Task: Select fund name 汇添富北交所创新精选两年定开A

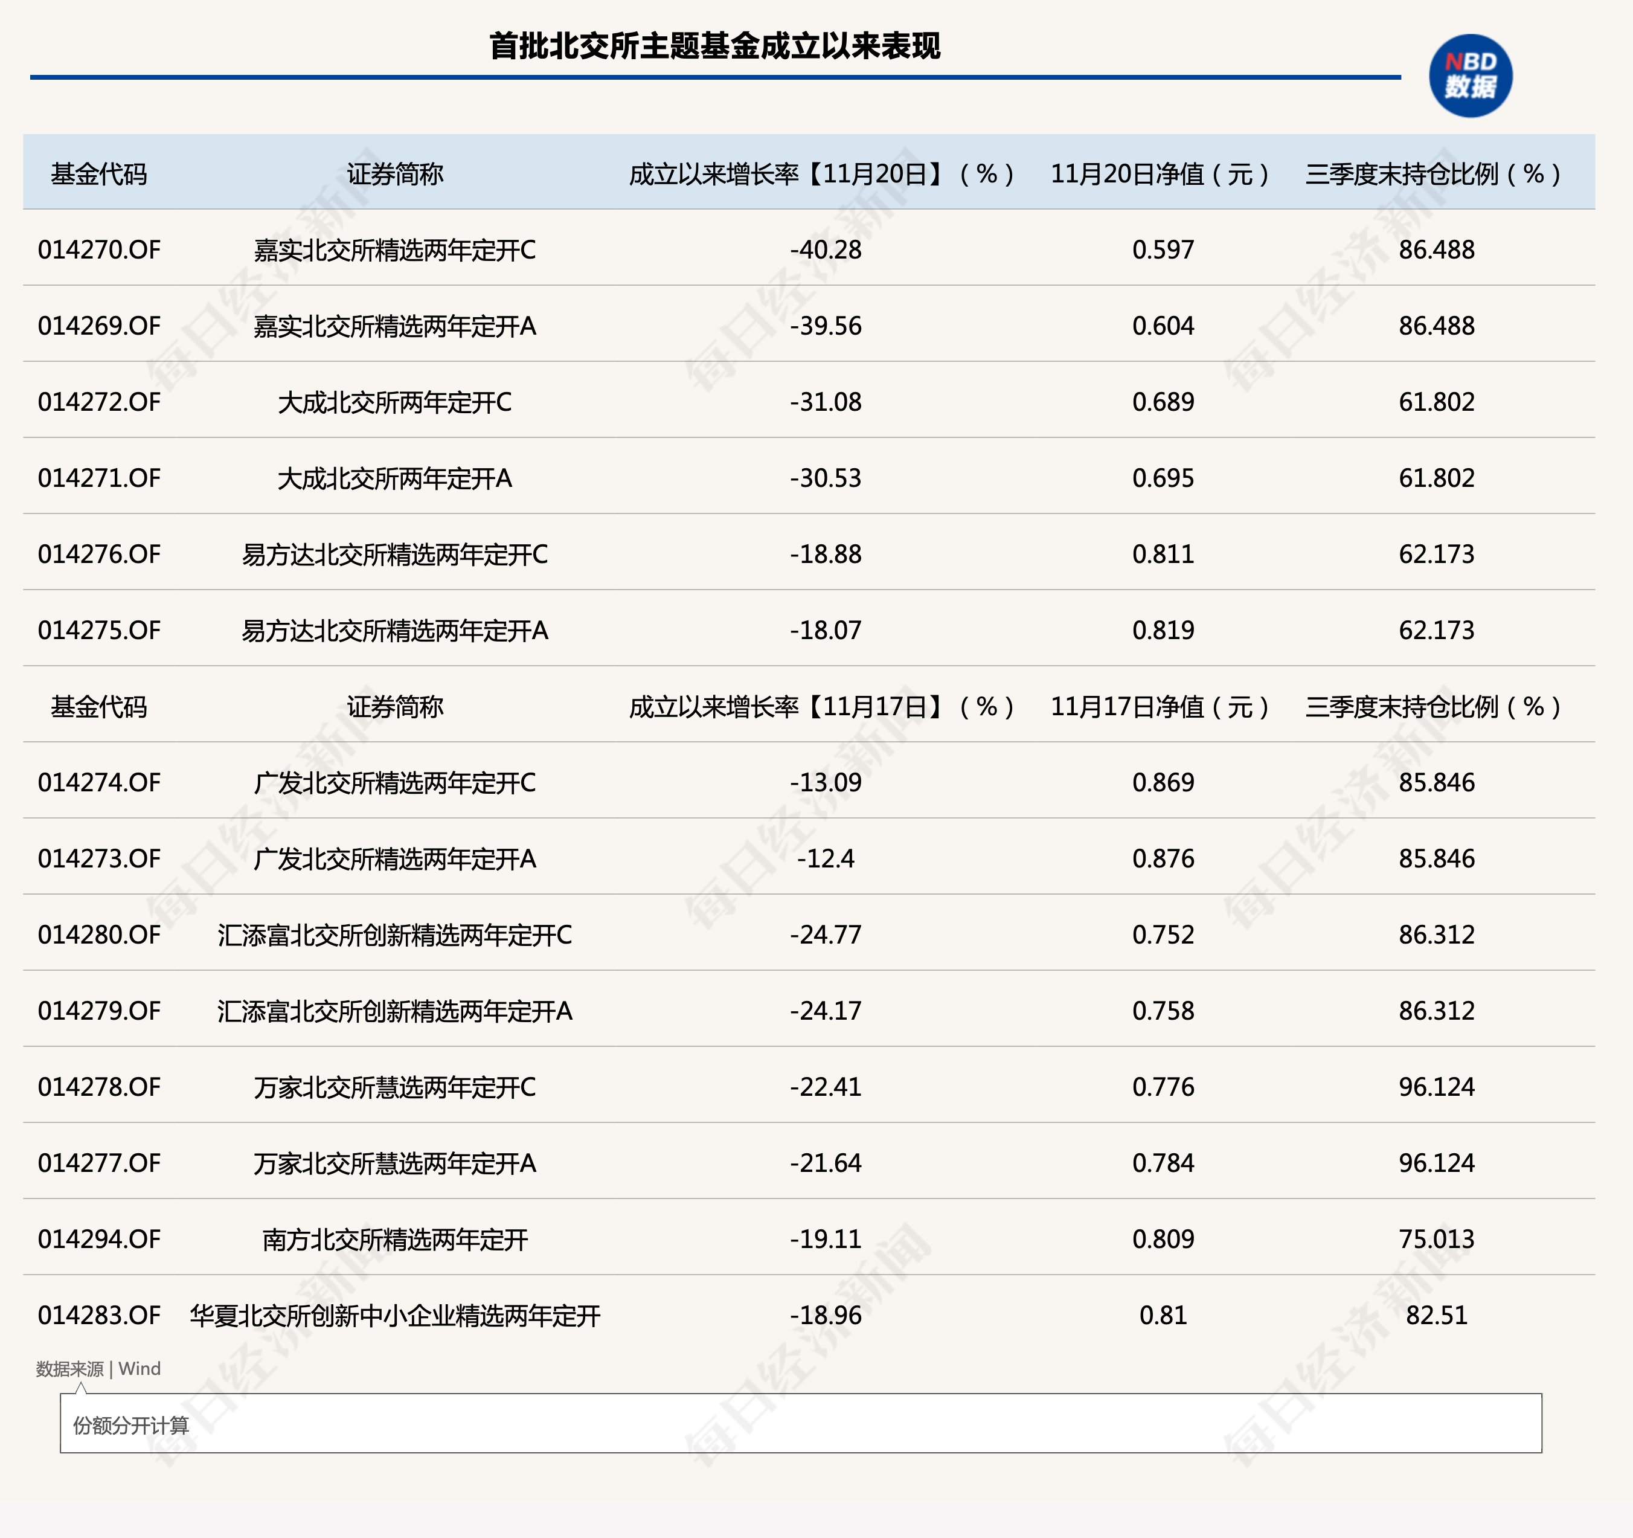Action: [x=394, y=1011]
